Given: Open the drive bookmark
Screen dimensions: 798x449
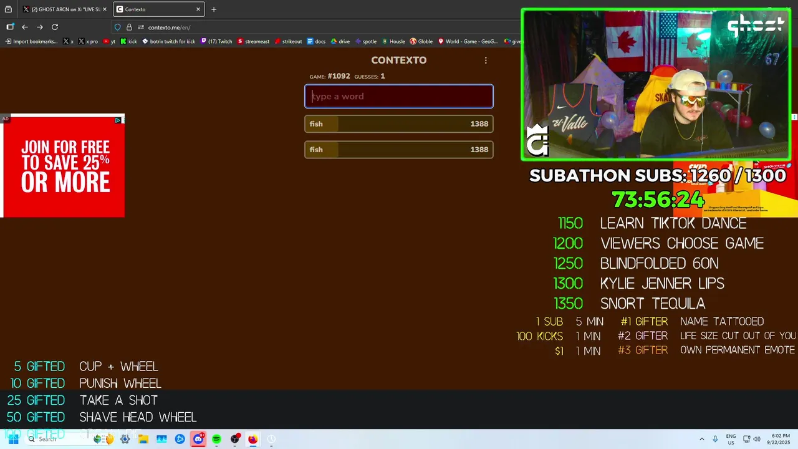Looking at the screenshot, I should 340,42.
